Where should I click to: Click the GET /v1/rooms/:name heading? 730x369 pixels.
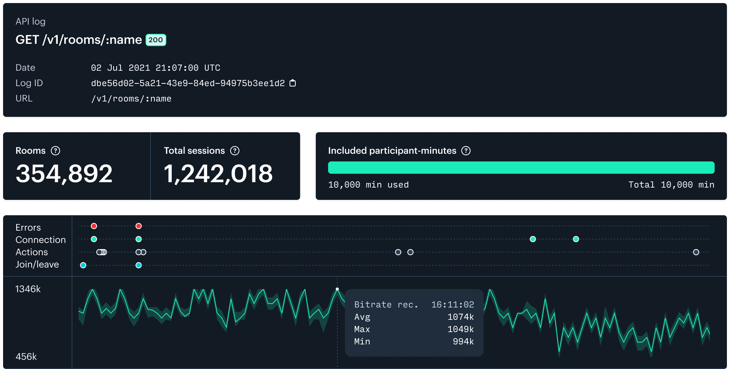click(79, 39)
